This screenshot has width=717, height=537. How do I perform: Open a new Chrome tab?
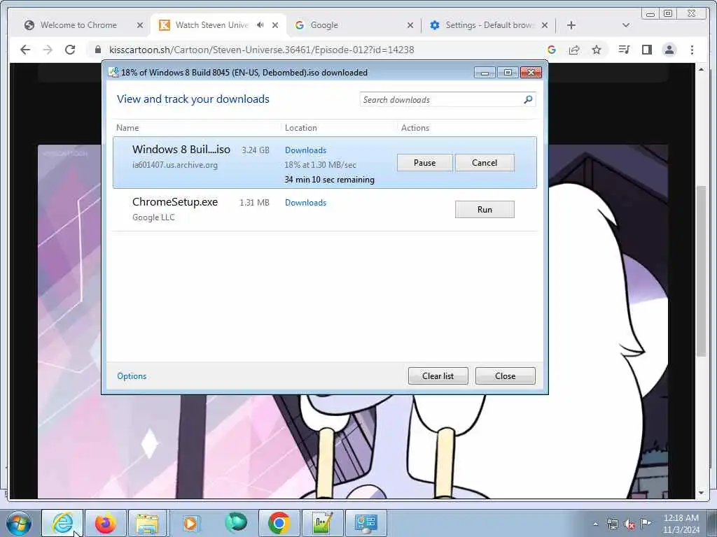pyautogui.click(x=571, y=25)
